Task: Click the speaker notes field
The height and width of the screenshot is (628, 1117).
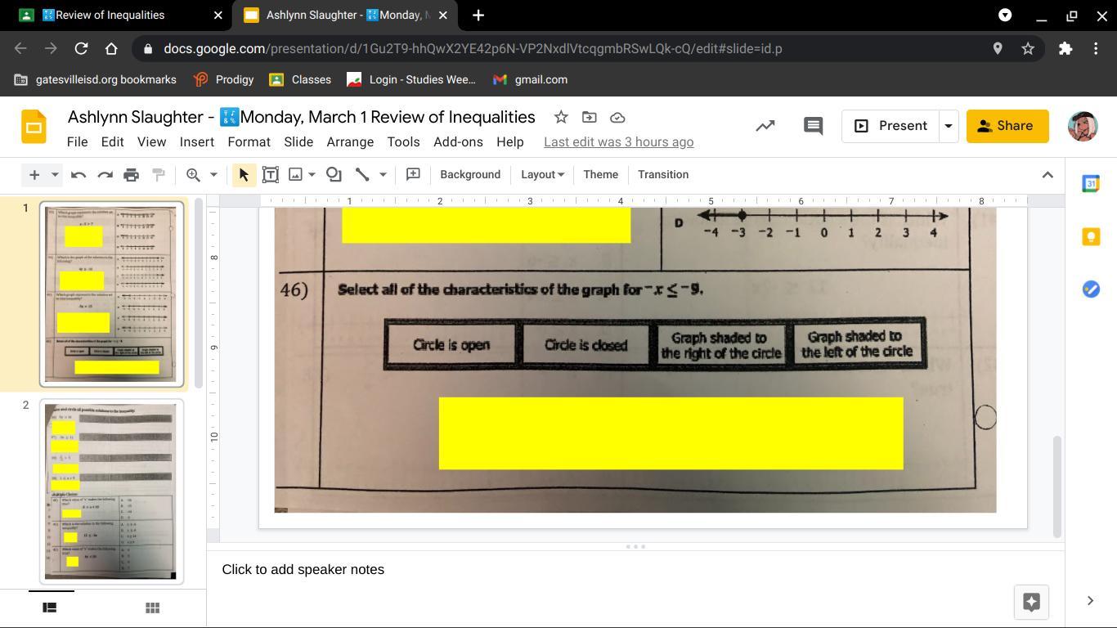Action: pos(635,569)
